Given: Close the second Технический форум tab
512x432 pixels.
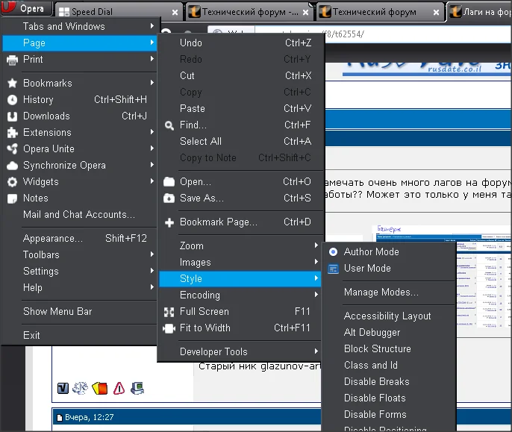Looking at the screenshot, I should coord(436,13).
